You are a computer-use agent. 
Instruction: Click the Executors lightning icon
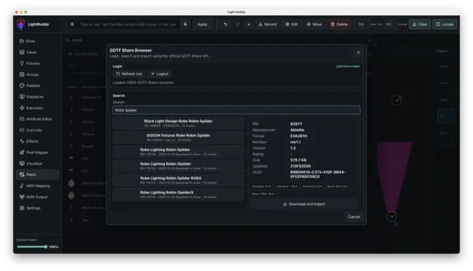click(22, 108)
